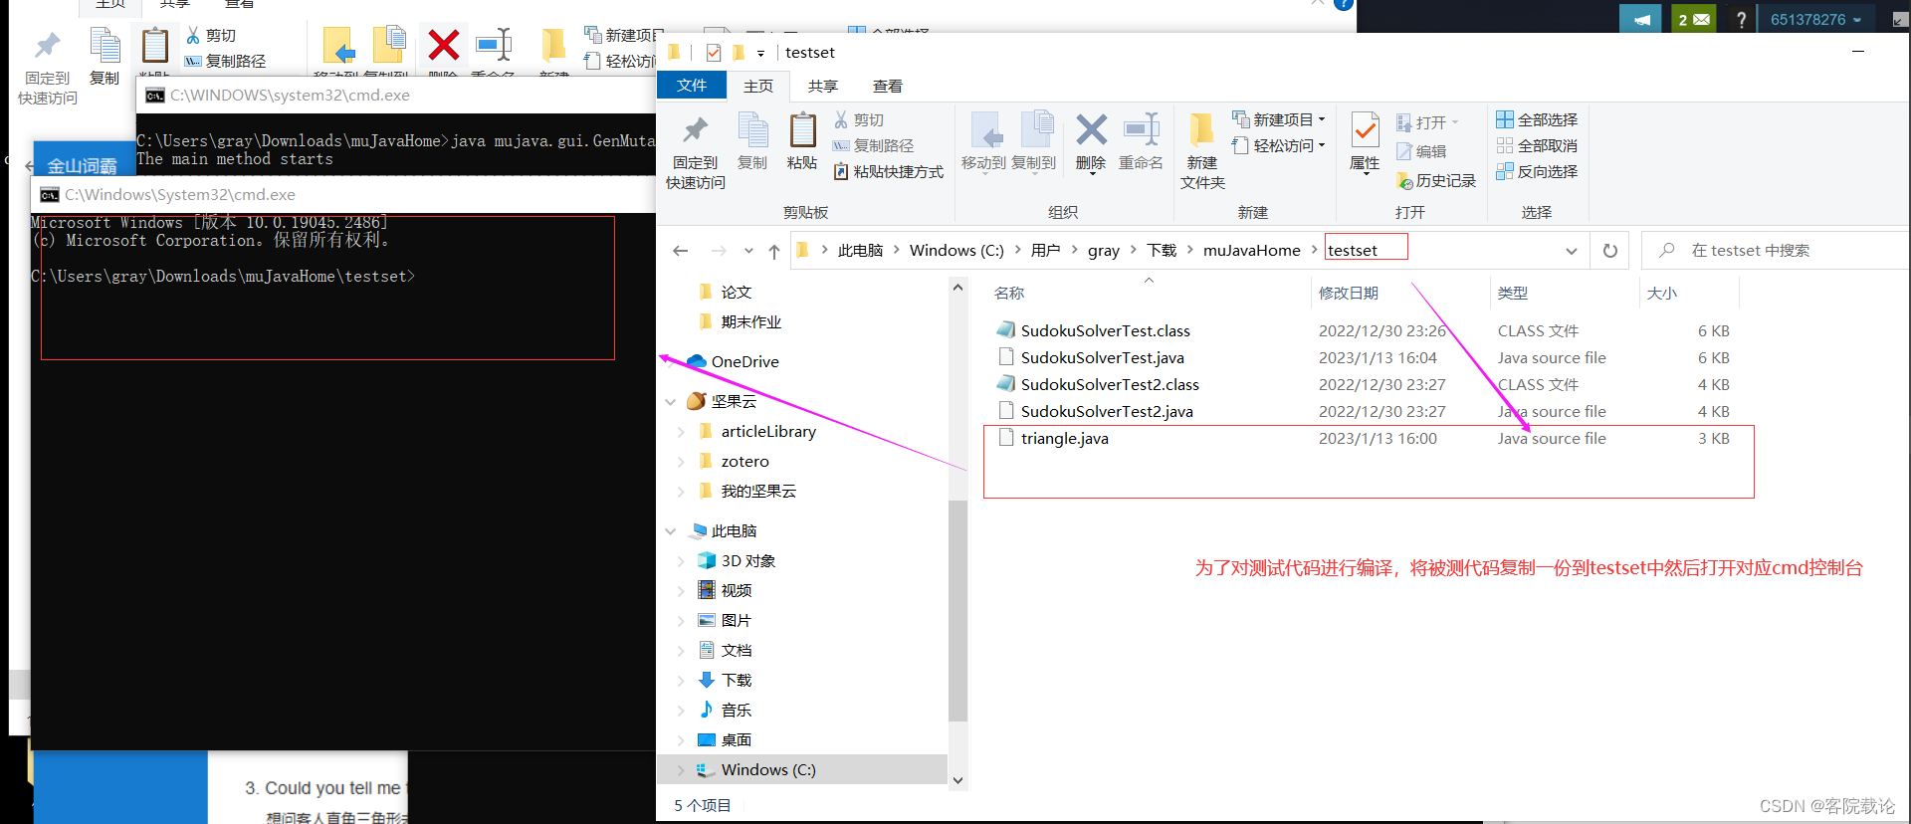Viewport: 1911px width, 824px height.
Task: Select 3D 对象 in the navigation pane
Action: point(747,561)
